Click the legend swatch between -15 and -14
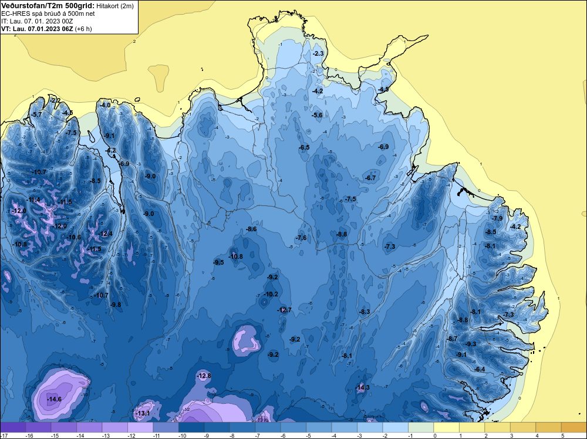 click(x=64, y=427)
